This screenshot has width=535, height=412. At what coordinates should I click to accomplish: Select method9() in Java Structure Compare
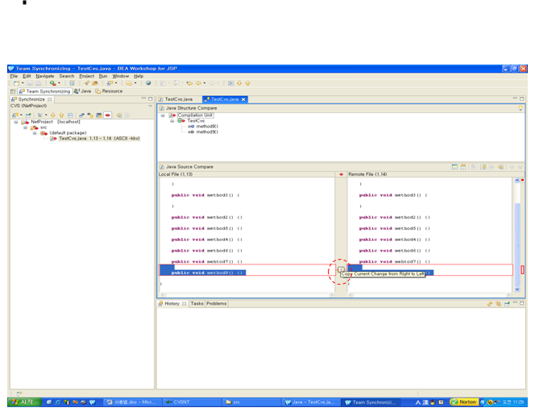point(207,131)
